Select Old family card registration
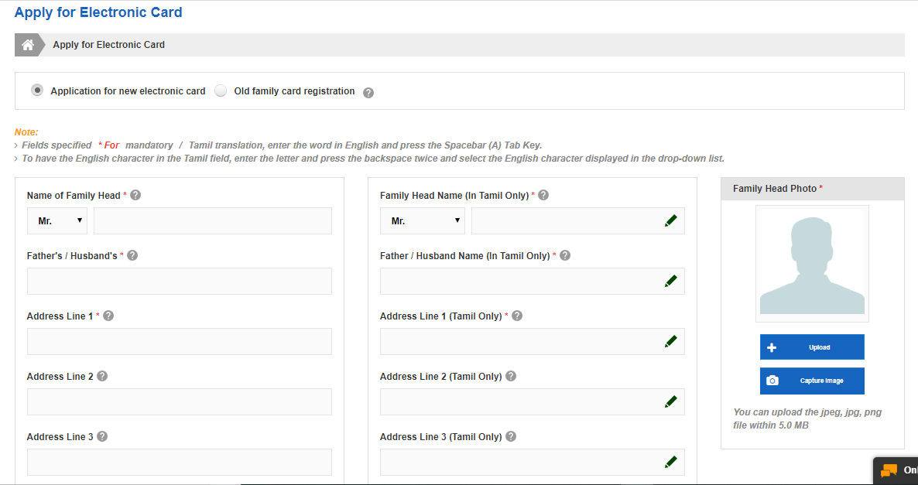 click(x=221, y=90)
